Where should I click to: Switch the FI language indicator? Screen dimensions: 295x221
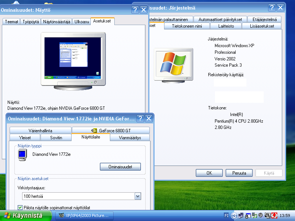tap(226, 215)
